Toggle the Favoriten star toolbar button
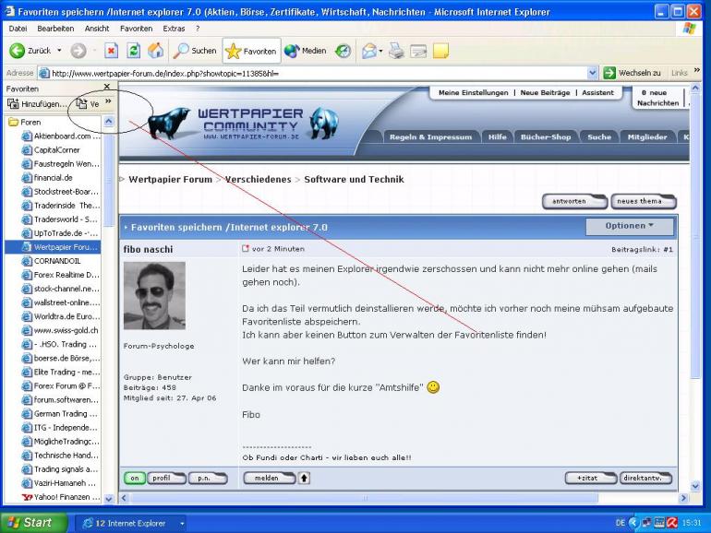 coord(251,51)
